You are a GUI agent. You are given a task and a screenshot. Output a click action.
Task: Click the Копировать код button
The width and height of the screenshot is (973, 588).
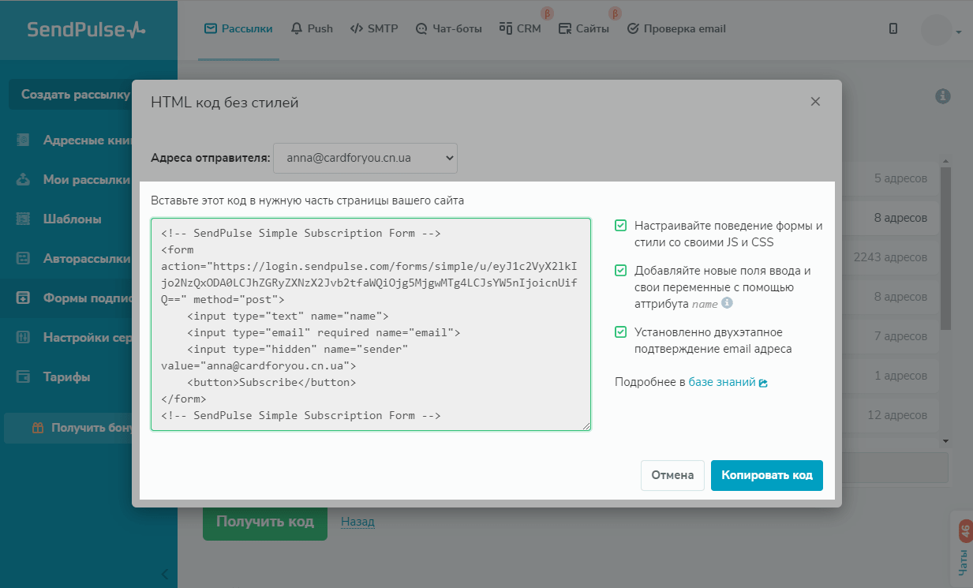(766, 475)
